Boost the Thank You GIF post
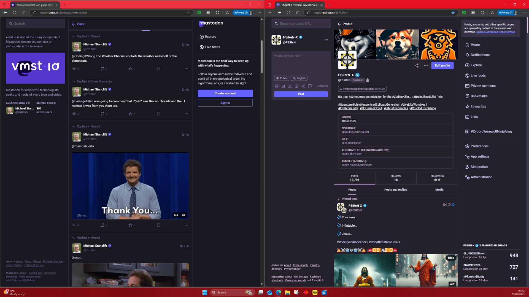Image resolution: width=529 pixels, height=297 pixels. [x=102, y=225]
